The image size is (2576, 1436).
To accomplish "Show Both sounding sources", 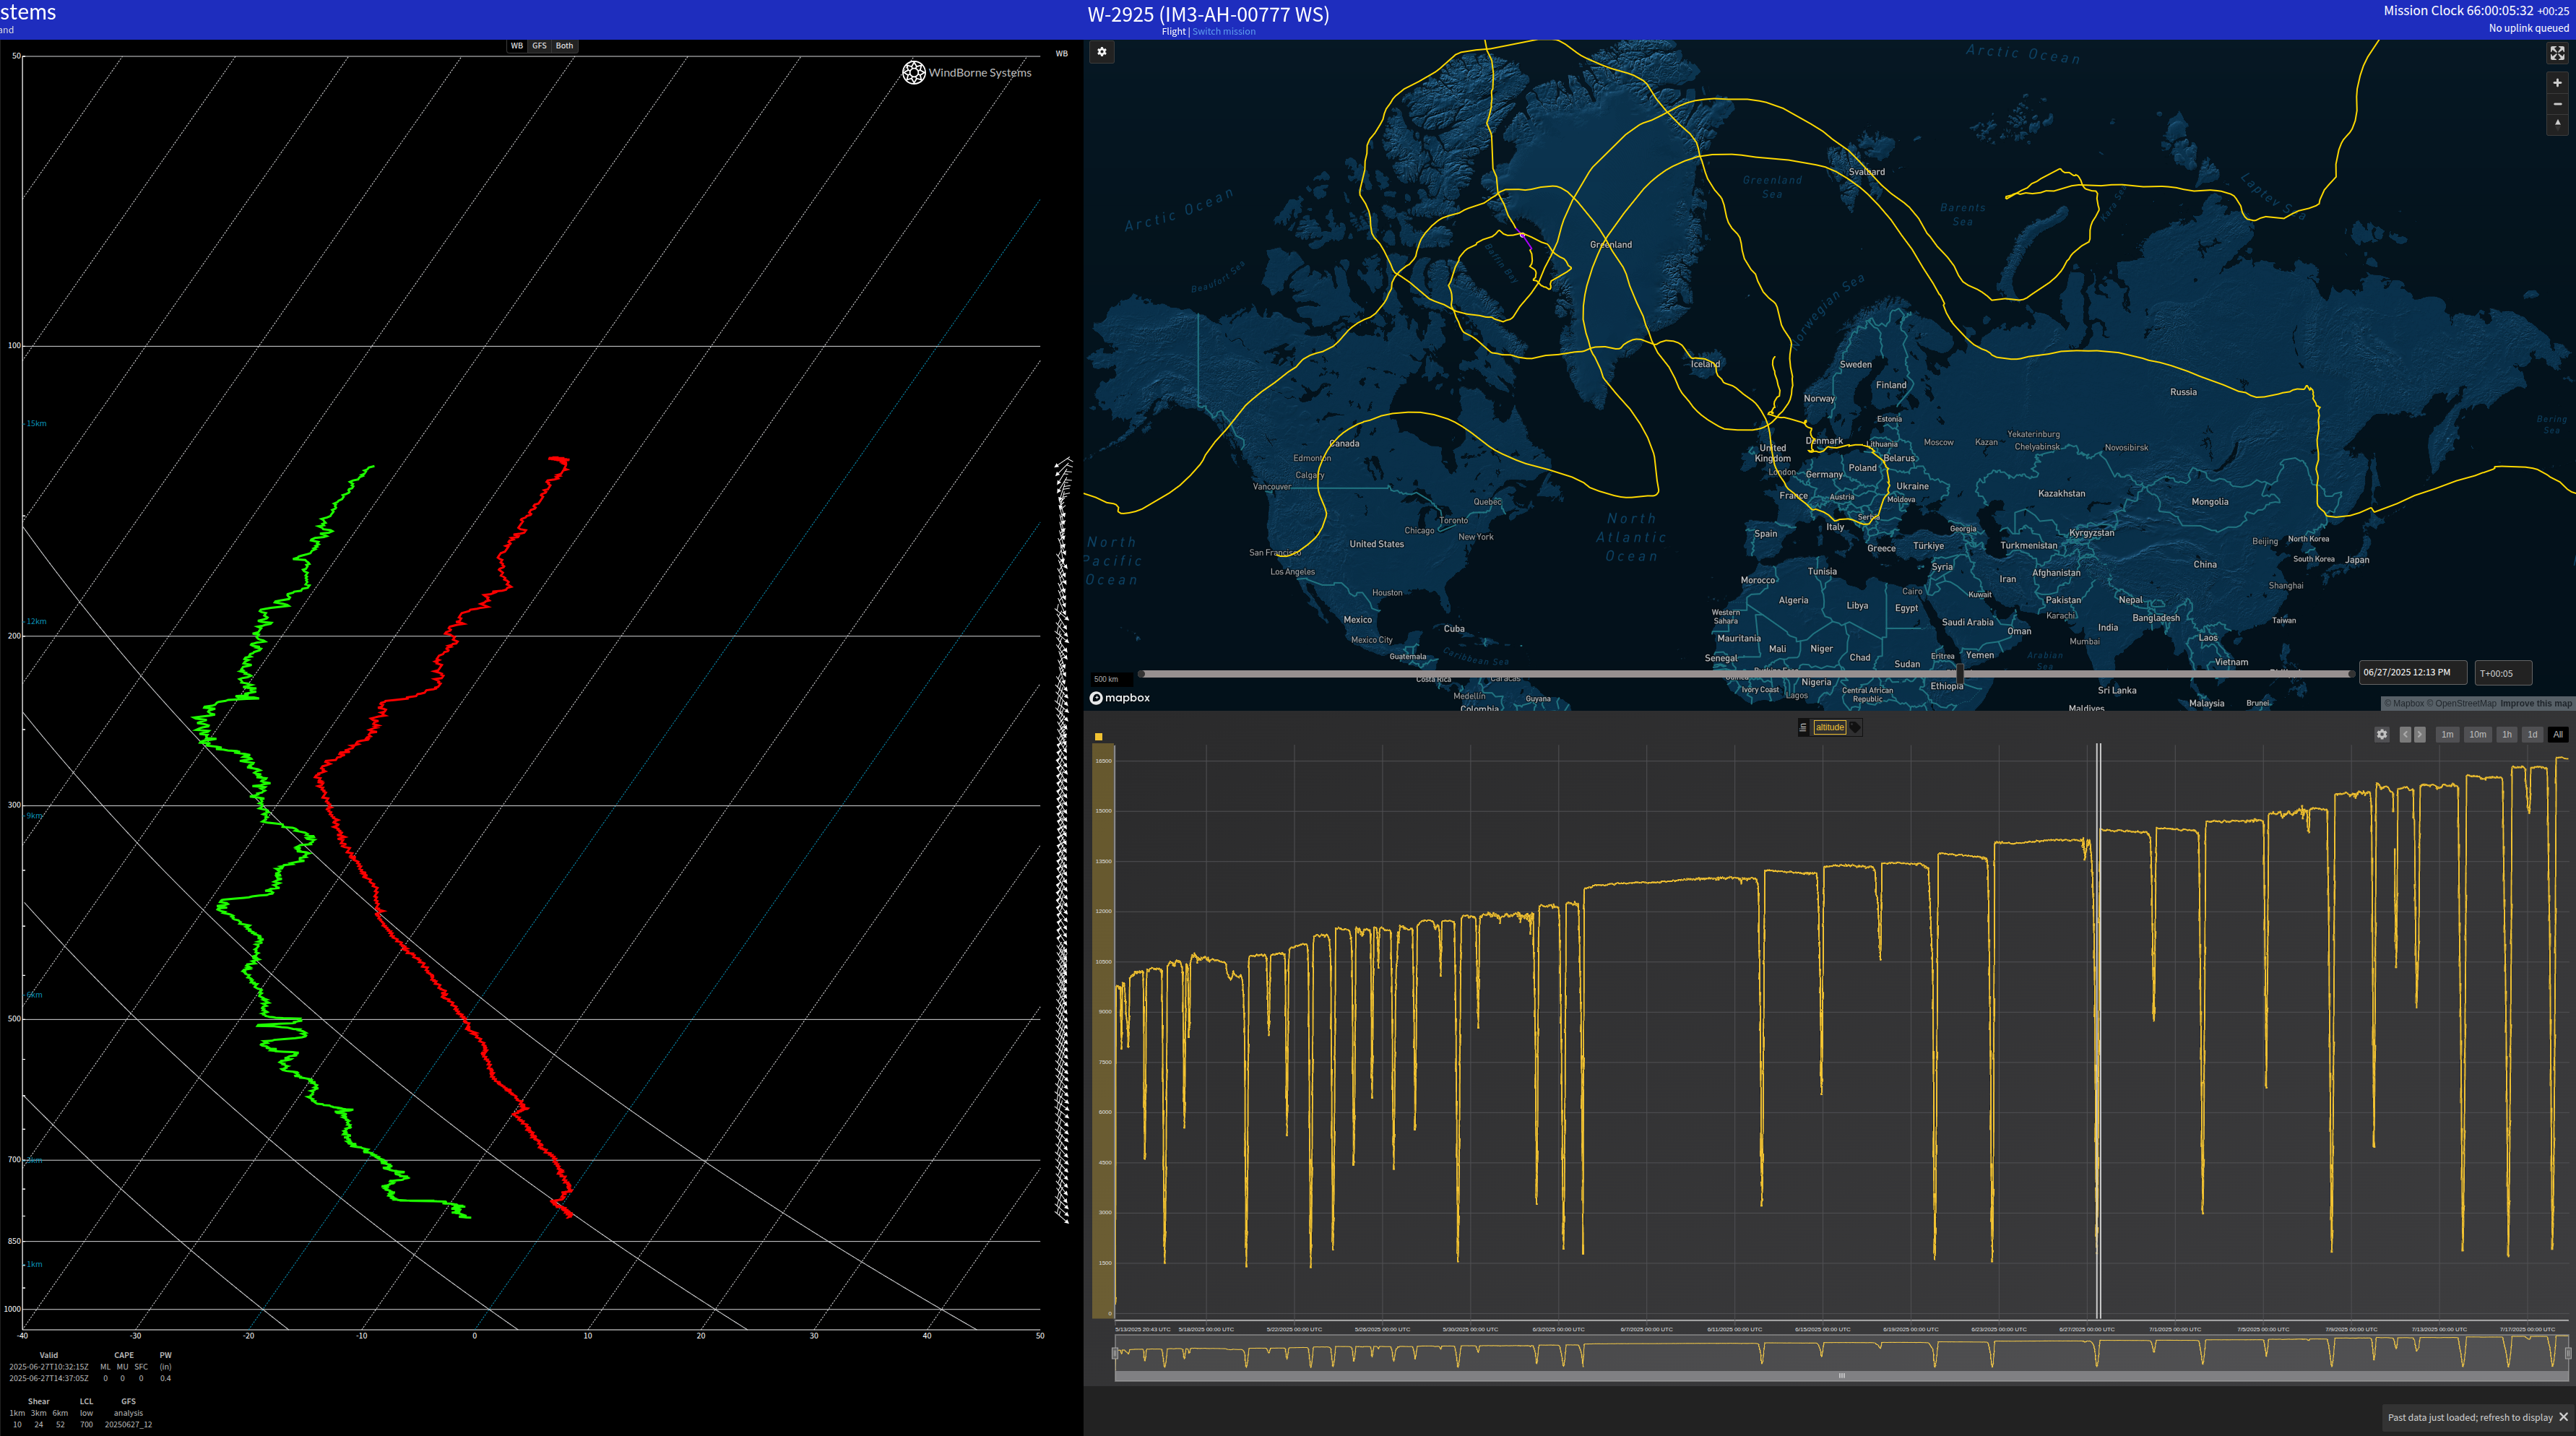I will pos(564,46).
